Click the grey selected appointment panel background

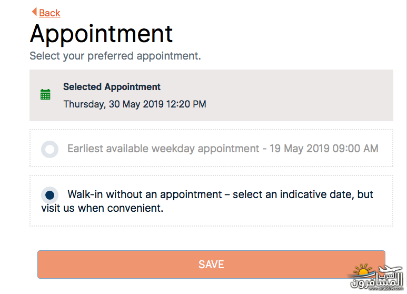point(299,95)
